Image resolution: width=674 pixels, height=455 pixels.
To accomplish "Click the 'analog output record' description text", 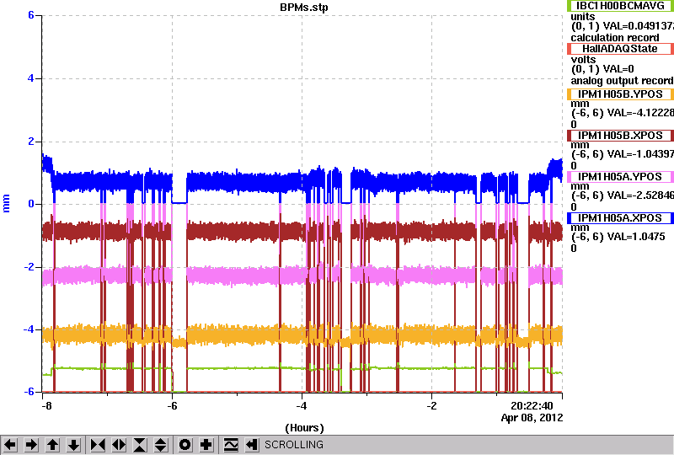I will (622, 81).
